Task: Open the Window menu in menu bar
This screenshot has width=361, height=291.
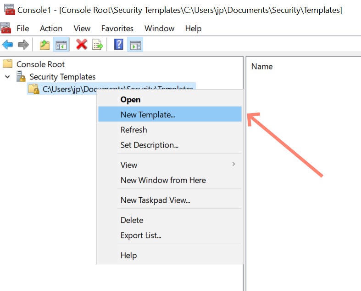Action: pos(159,29)
